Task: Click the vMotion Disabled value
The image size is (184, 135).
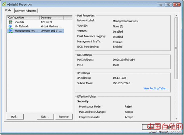Action: pyautogui.click(x=118, y=32)
